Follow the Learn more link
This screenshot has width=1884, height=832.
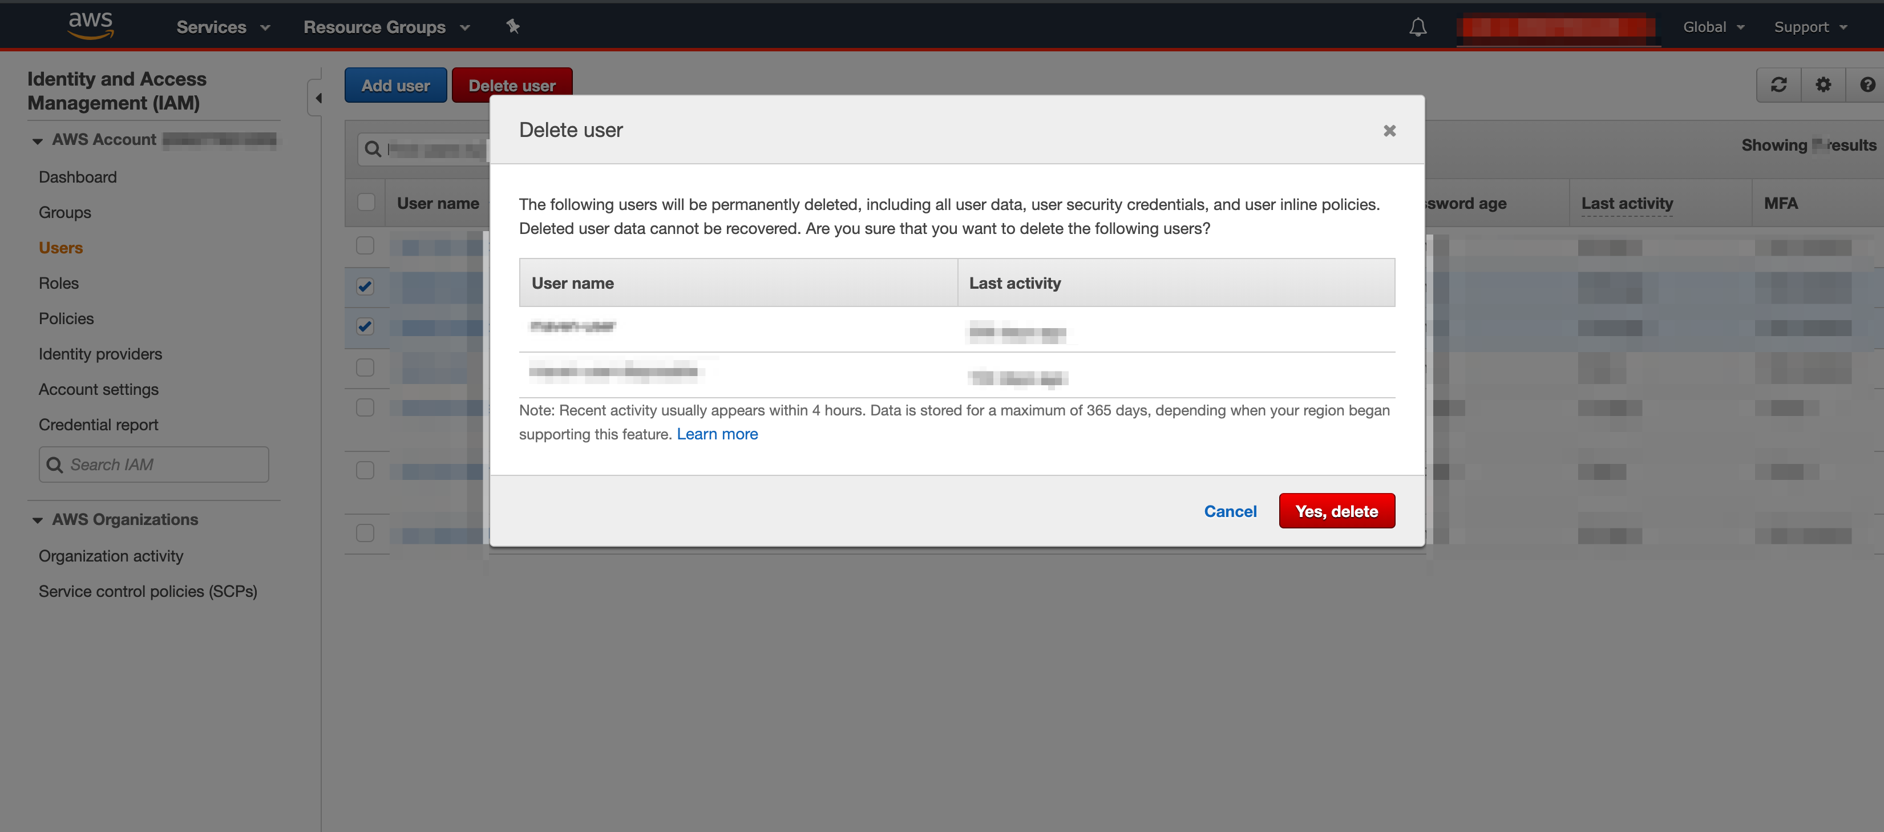click(717, 434)
